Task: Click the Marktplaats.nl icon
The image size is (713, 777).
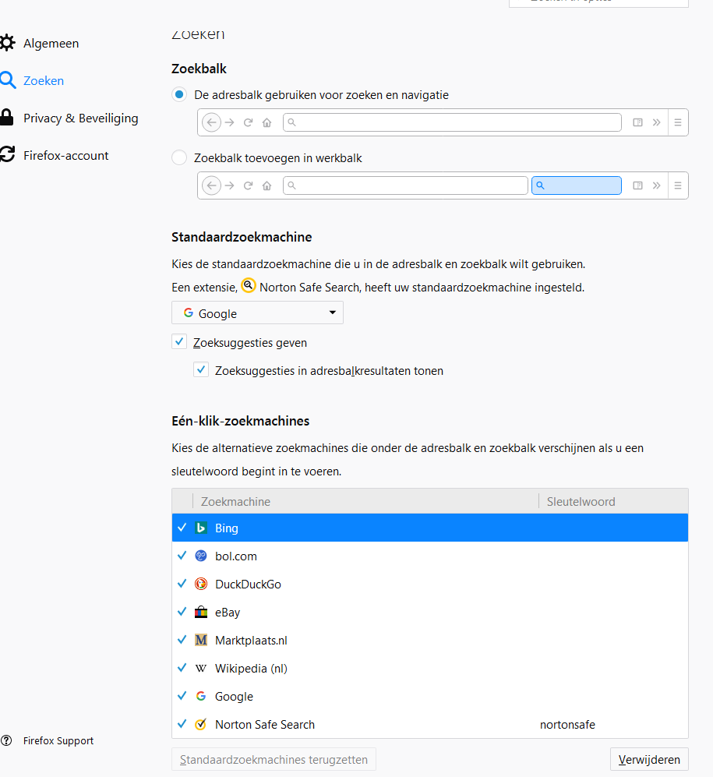Action: click(201, 641)
